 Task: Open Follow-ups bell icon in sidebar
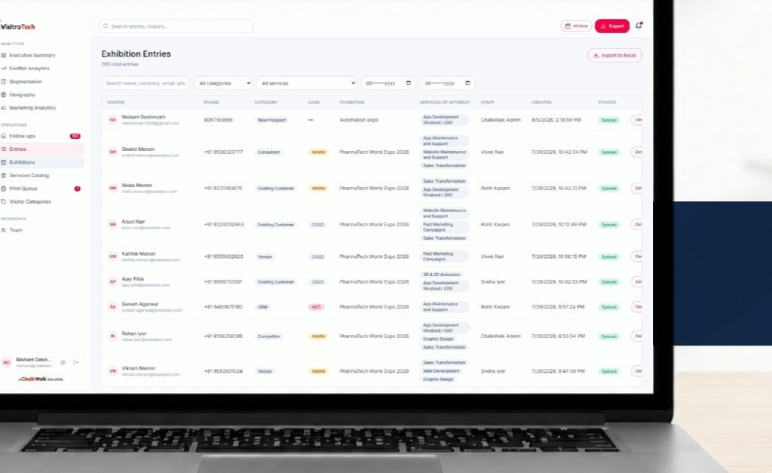pyautogui.click(x=4, y=136)
